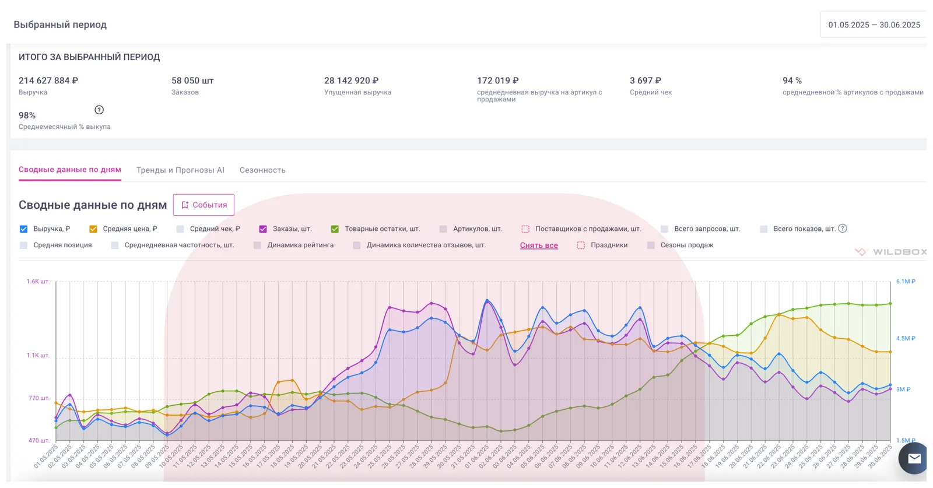Enable Среднедневная частотность, шт. checkbox

point(114,245)
